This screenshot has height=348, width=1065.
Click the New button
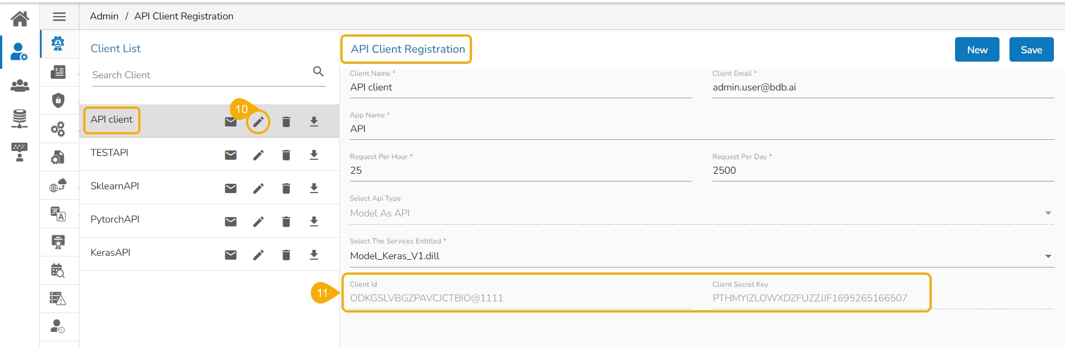[x=977, y=50]
